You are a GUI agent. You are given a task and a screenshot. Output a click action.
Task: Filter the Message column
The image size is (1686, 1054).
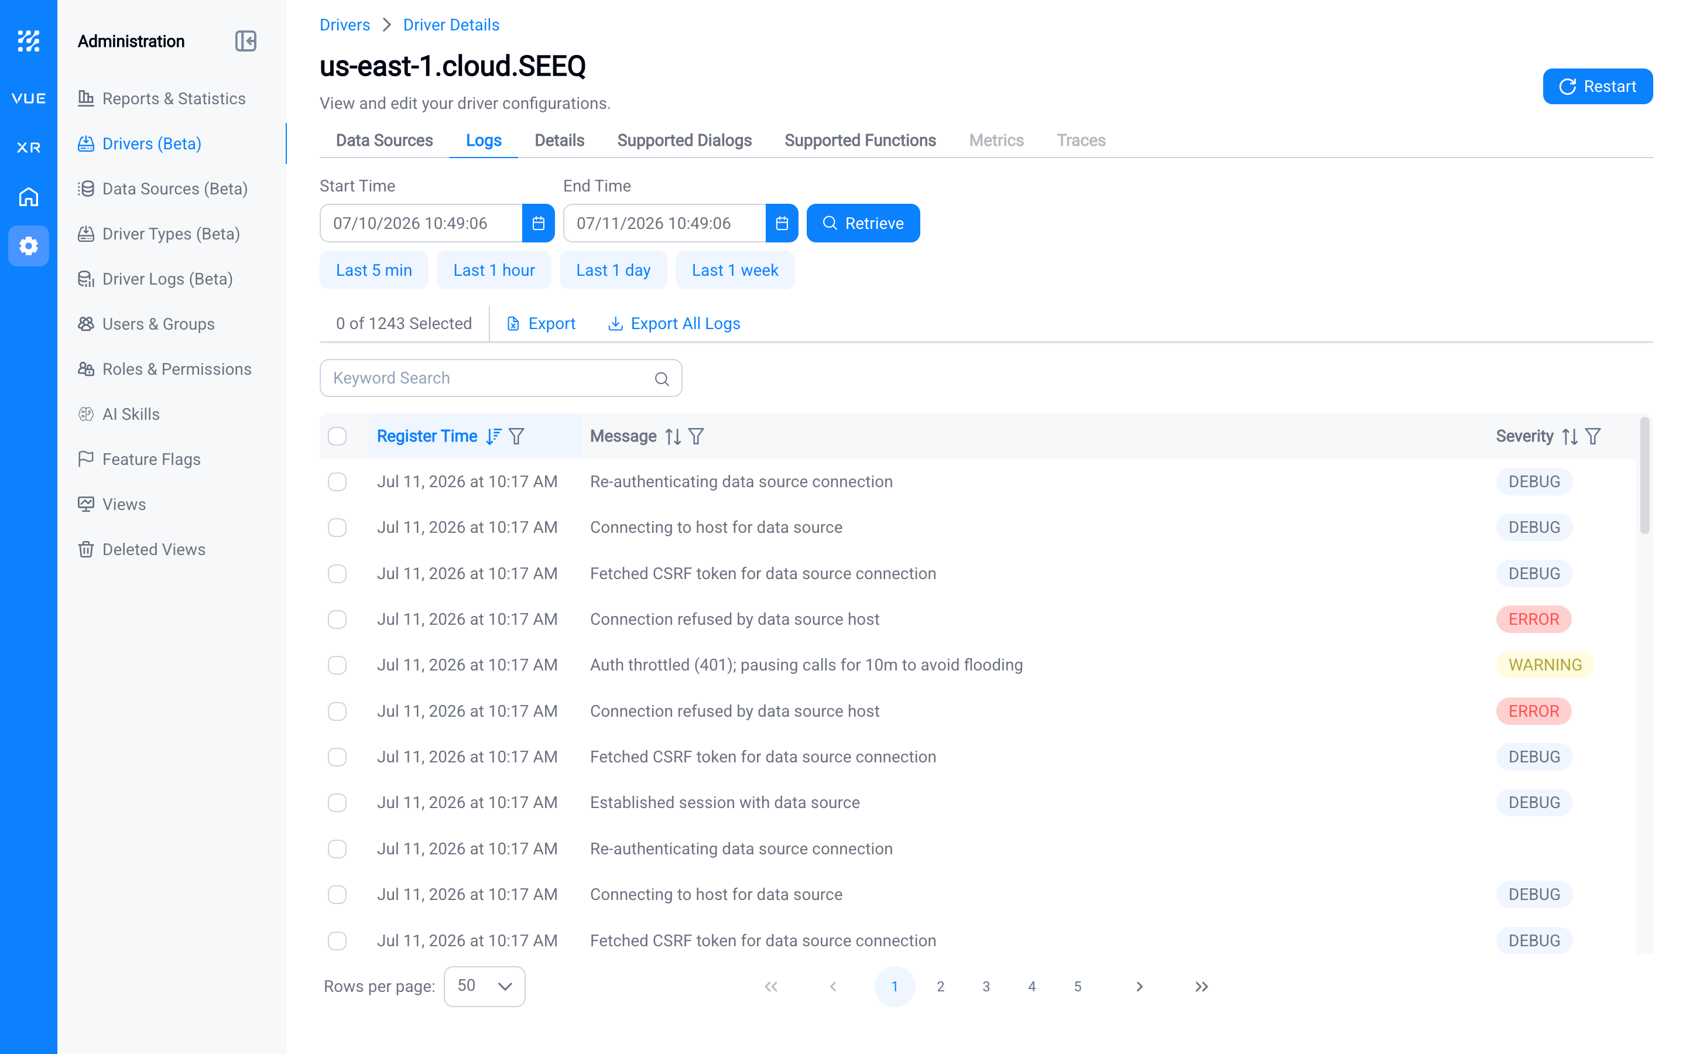[696, 436]
